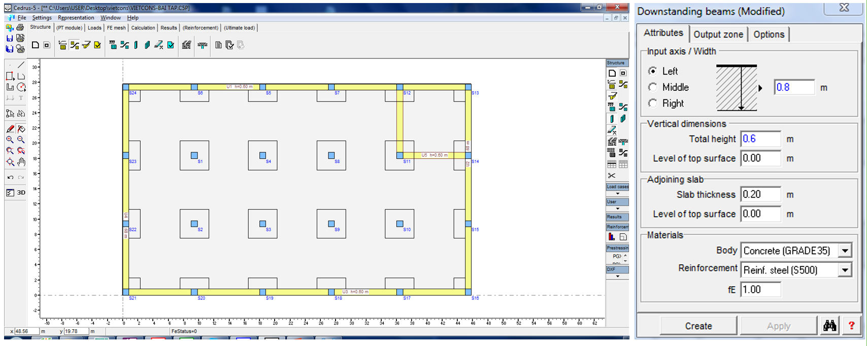This screenshot has height=346, width=867.
Task: Click the Total height input field
Action: (x=760, y=139)
